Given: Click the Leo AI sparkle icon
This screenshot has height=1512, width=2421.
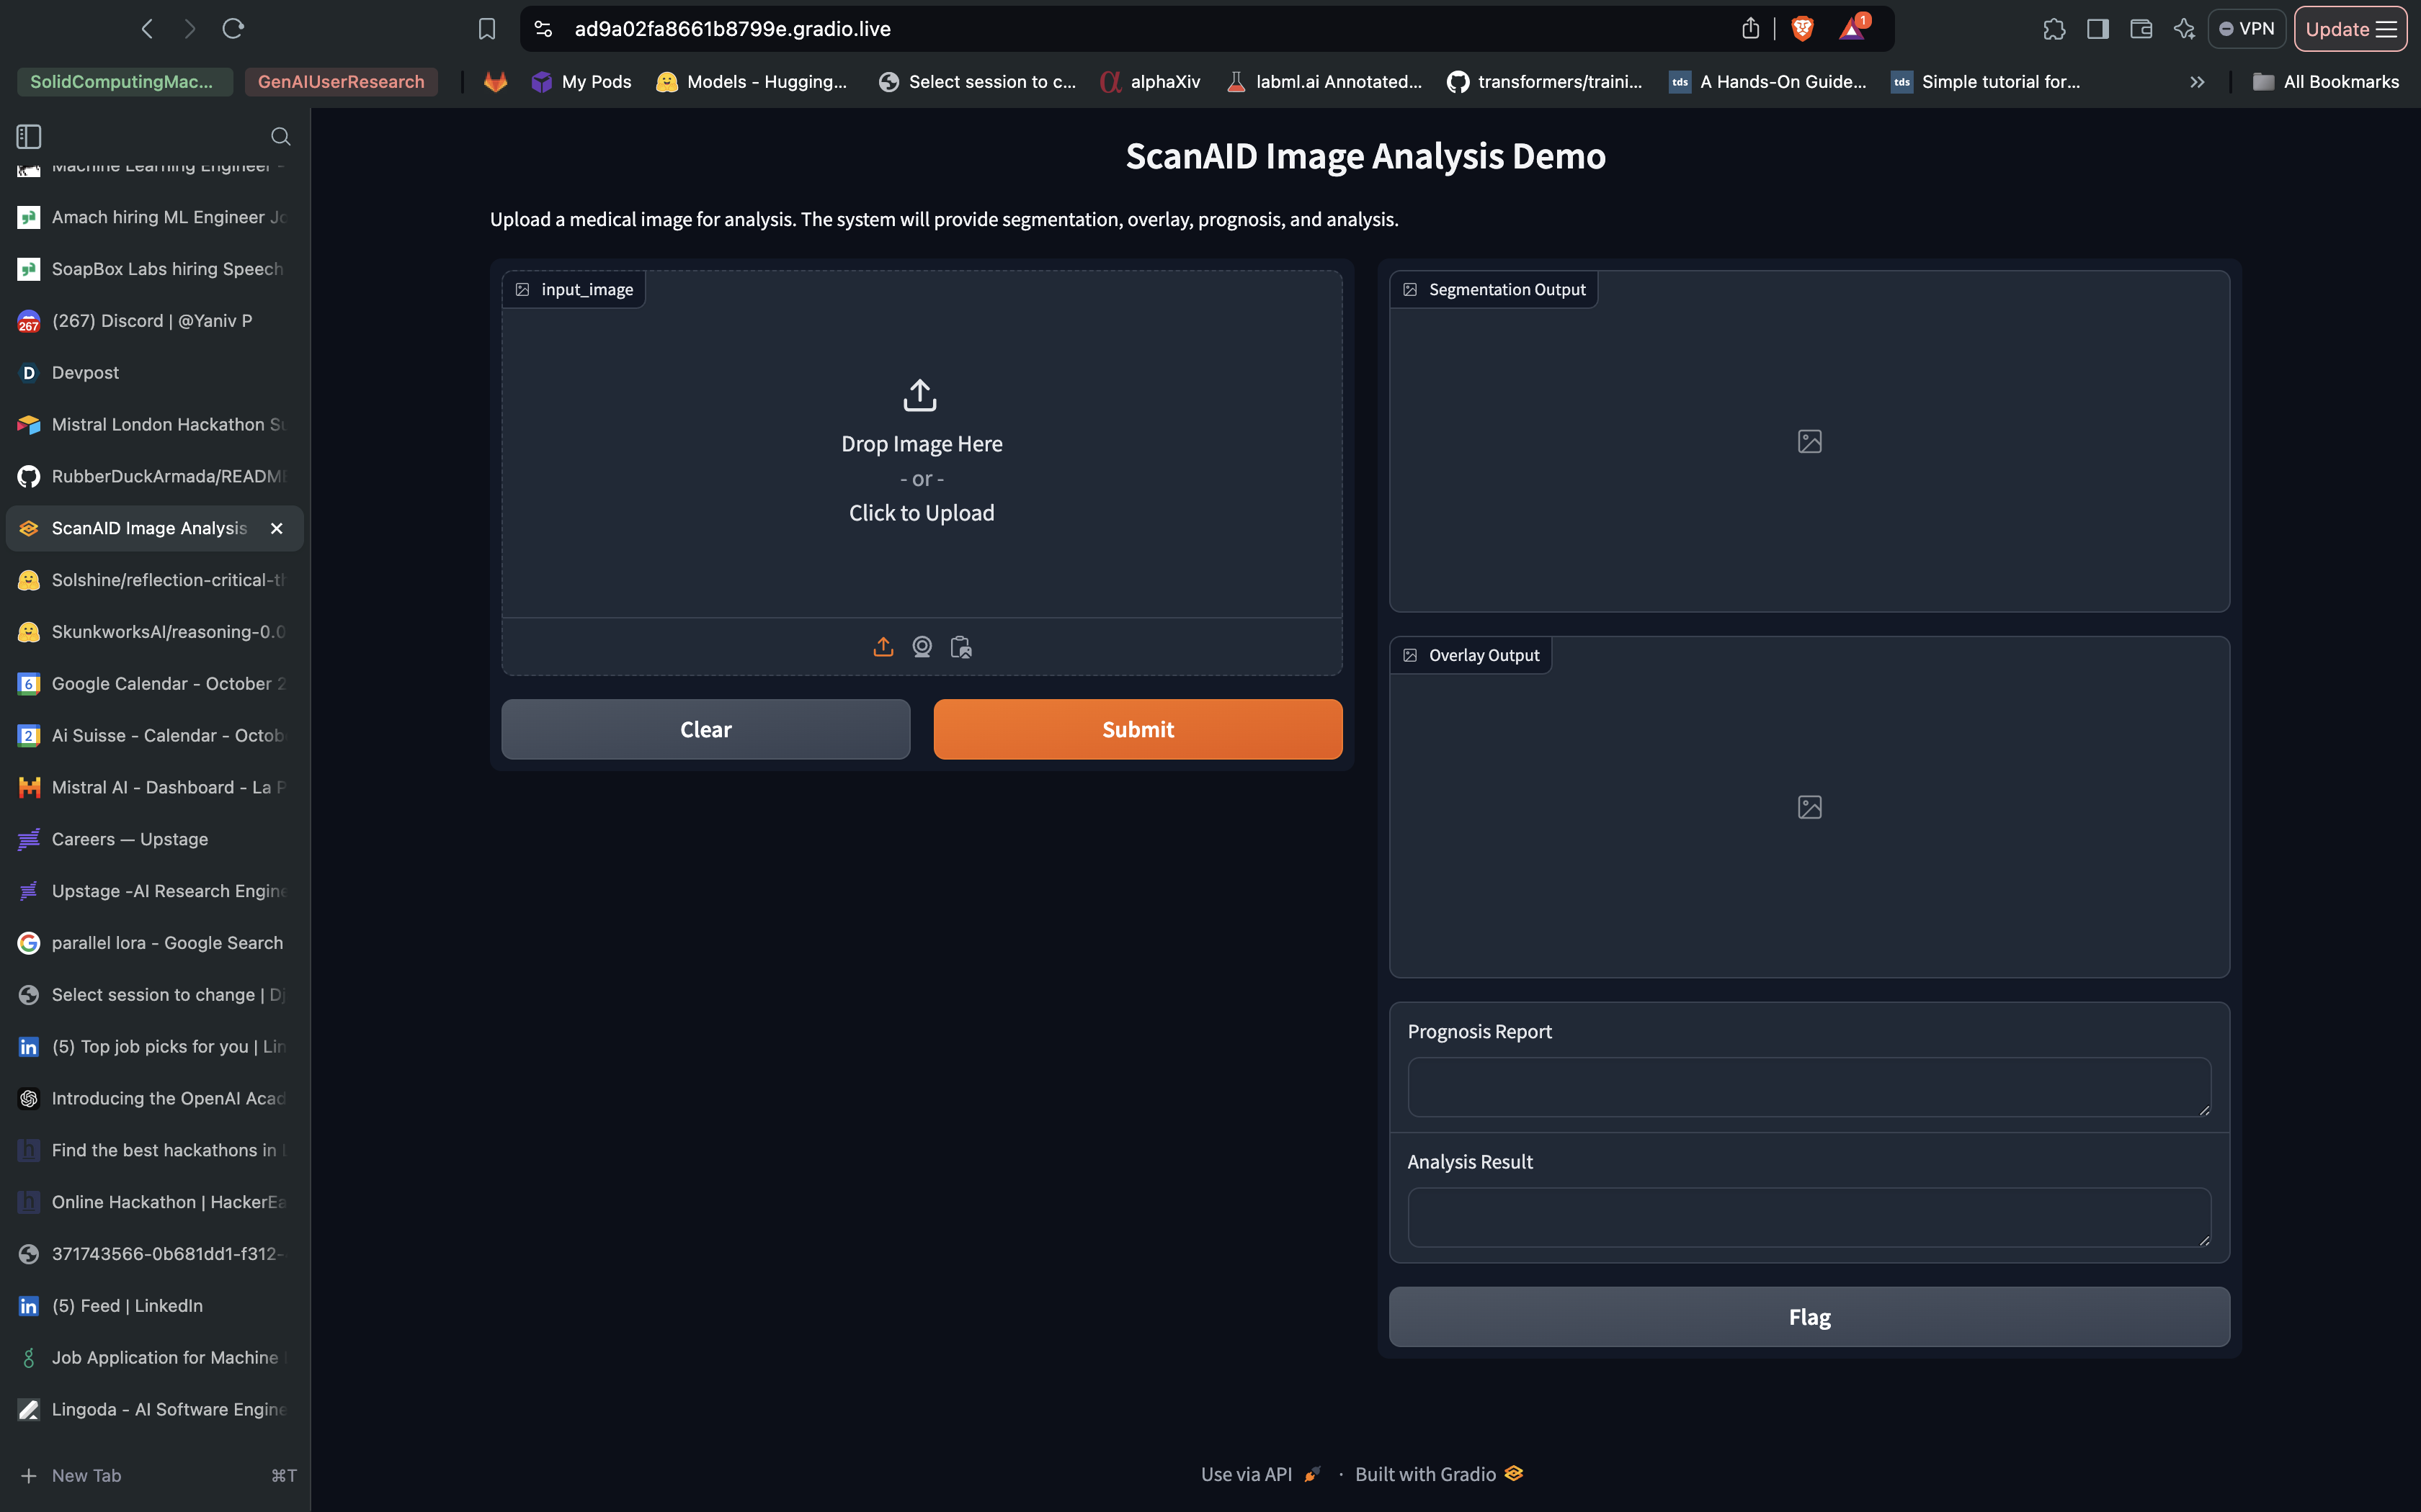Looking at the screenshot, I should point(2184,29).
